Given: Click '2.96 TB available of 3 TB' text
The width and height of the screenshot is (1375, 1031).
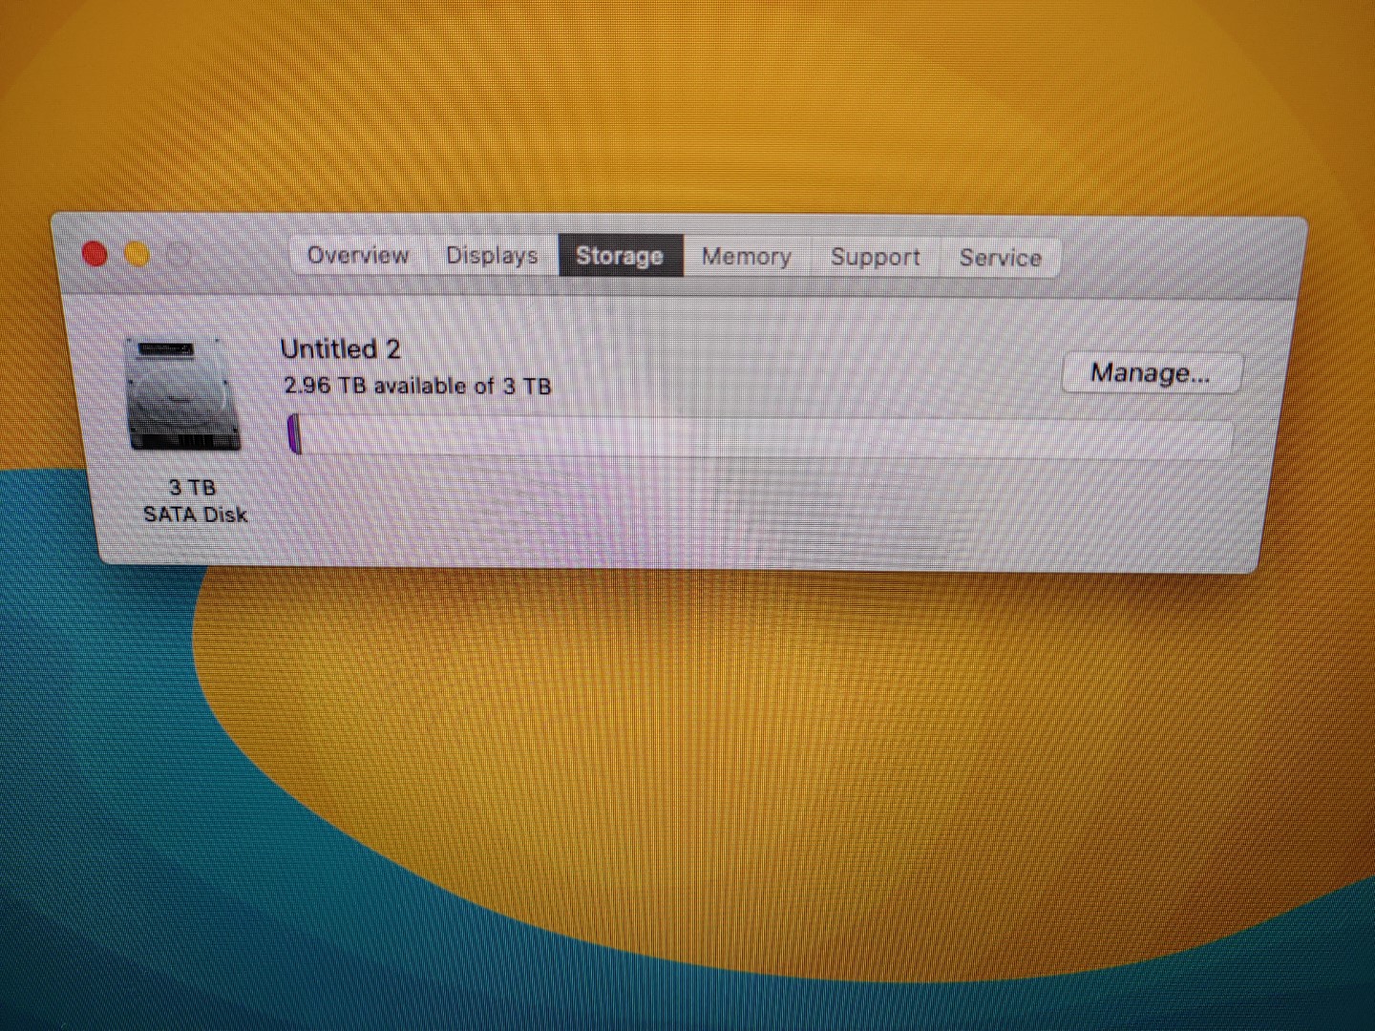Looking at the screenshot, I should tap(417, 386).
